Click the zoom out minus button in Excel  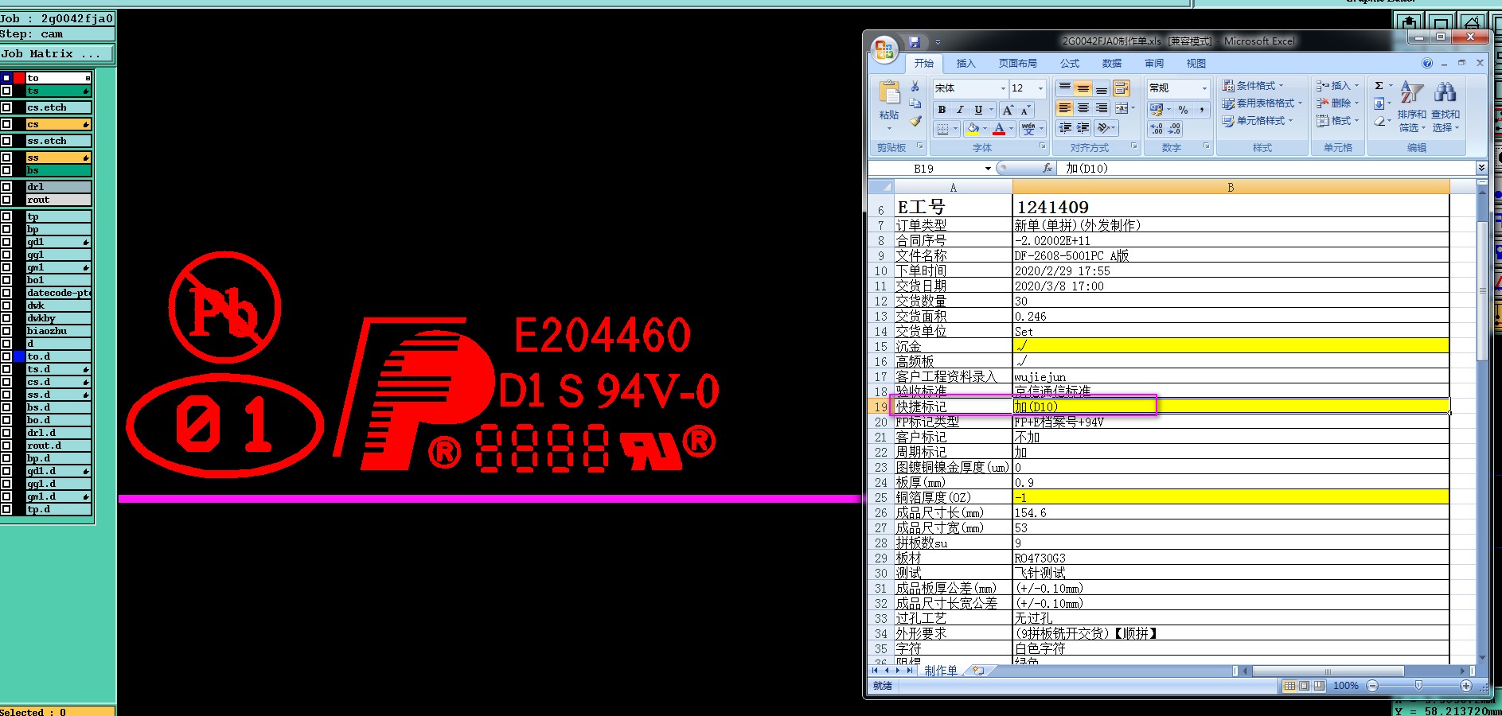[x=1371, y=685]
